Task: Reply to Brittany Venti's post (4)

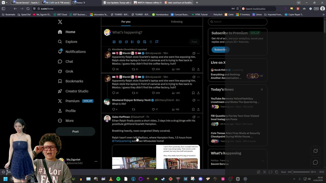Action: click(115, 109)
